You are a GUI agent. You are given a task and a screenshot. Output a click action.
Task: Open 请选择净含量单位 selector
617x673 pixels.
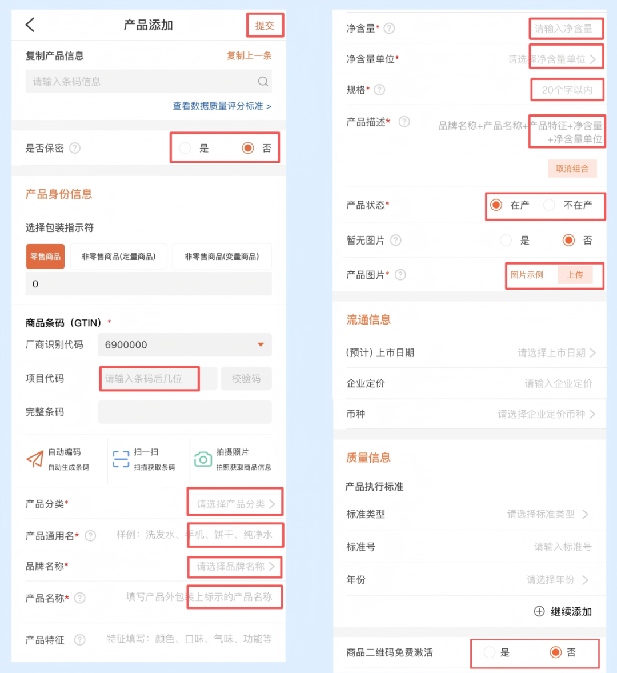(x=552, y=59)
